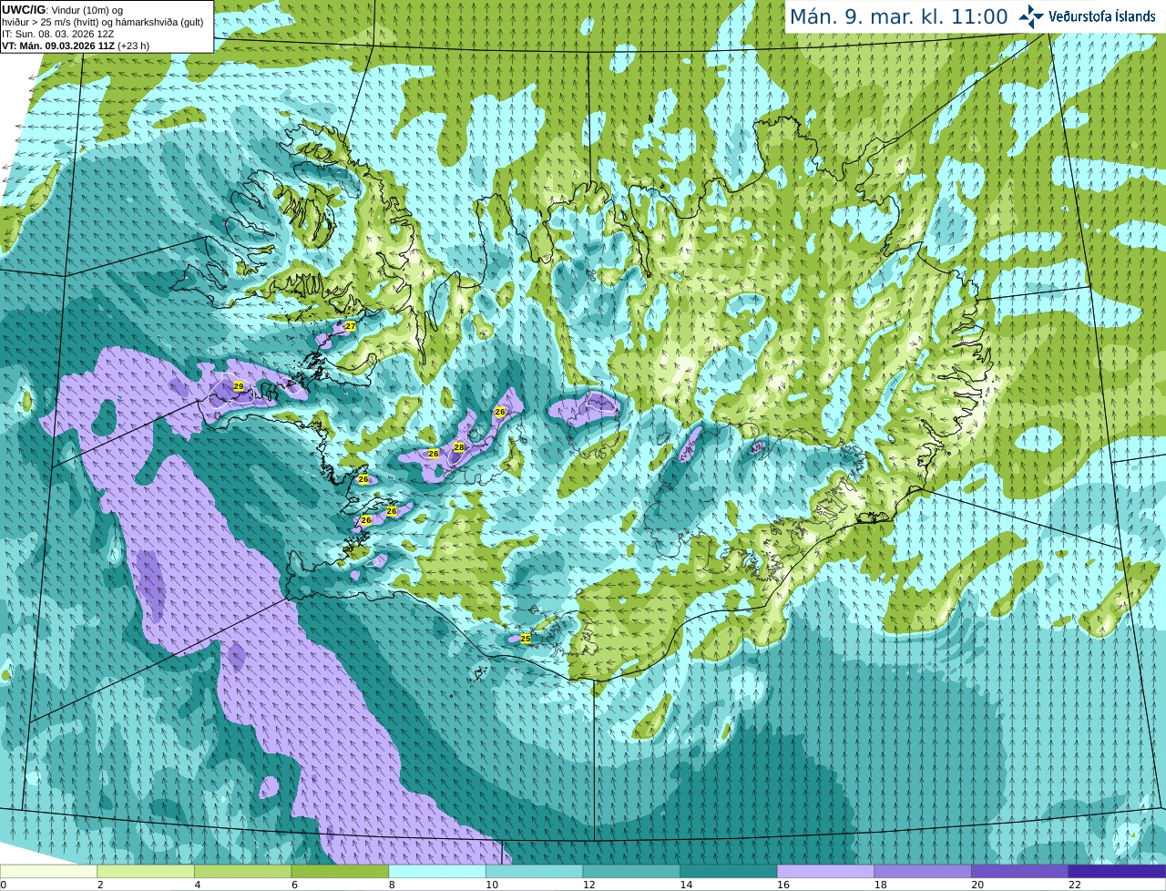
Task: Click the yellow gust label 25
Action: pos(526,639)
